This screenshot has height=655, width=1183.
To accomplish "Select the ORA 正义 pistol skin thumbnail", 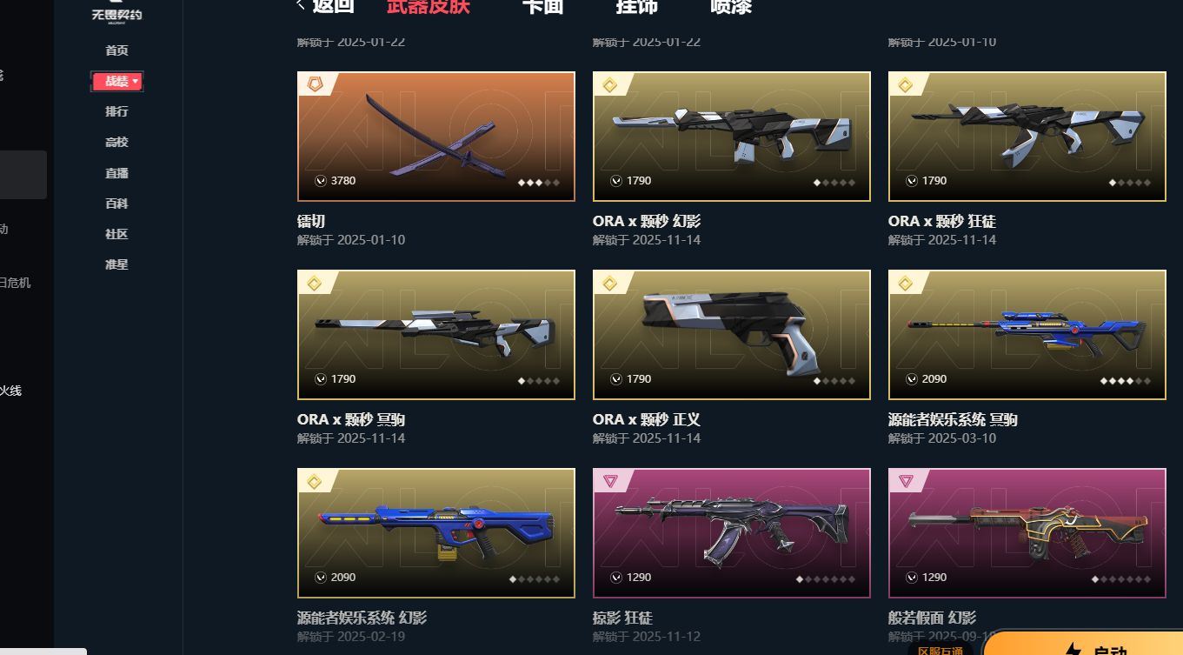I will click(732, 335).
